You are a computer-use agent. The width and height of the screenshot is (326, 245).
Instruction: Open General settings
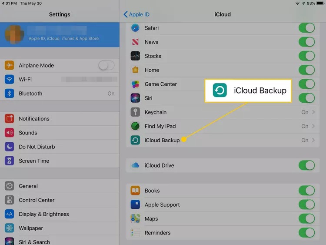coord(60,186)
